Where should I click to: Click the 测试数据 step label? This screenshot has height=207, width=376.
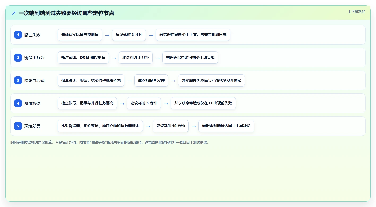(x=32, y=103)
